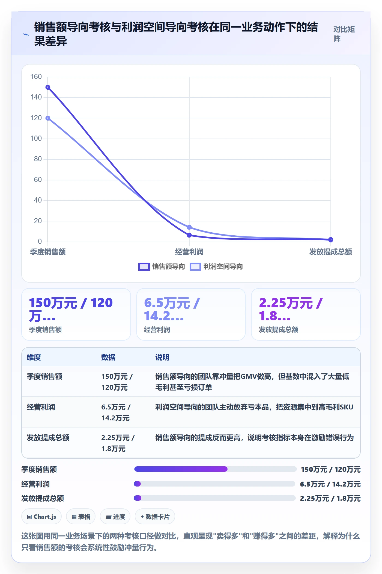The height and width of the screenshot is (574, 382).
Task: Click the 100 y-axis tick label
Action: coord(36,138)
